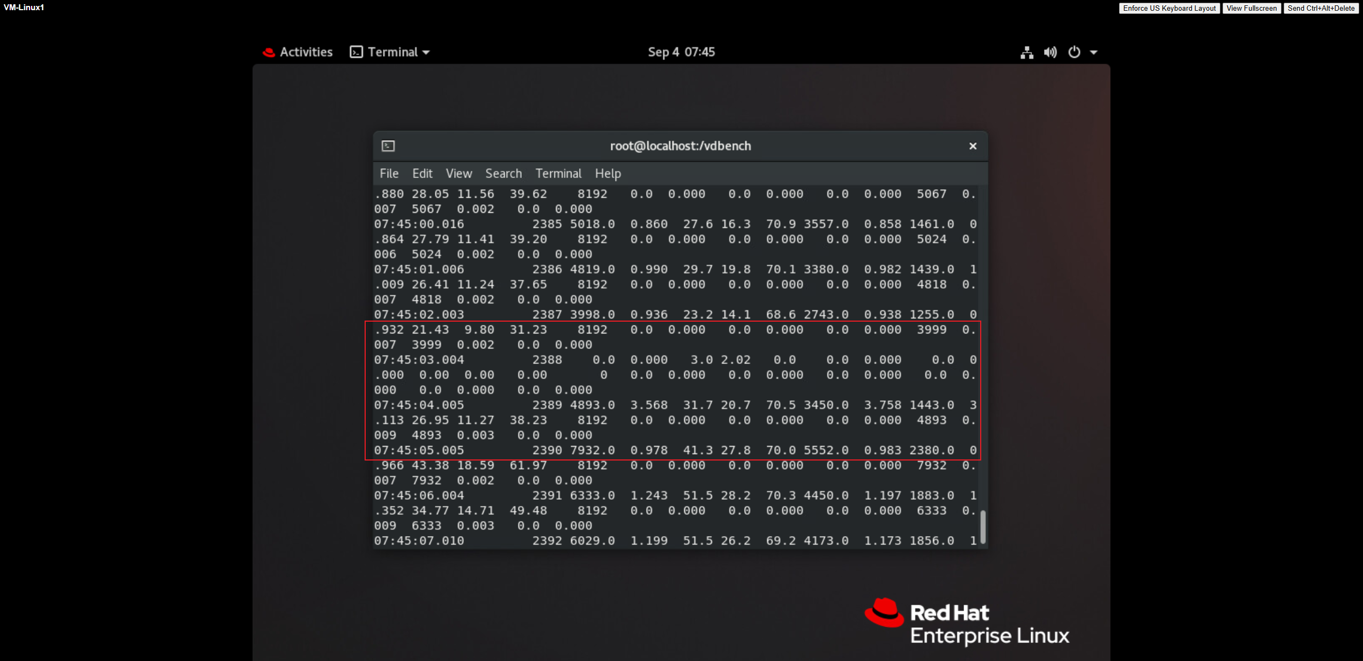This screenshot has height=661, width=1363.
Task: Click the power icon in system tray
Action: [x=1074, y=52]
